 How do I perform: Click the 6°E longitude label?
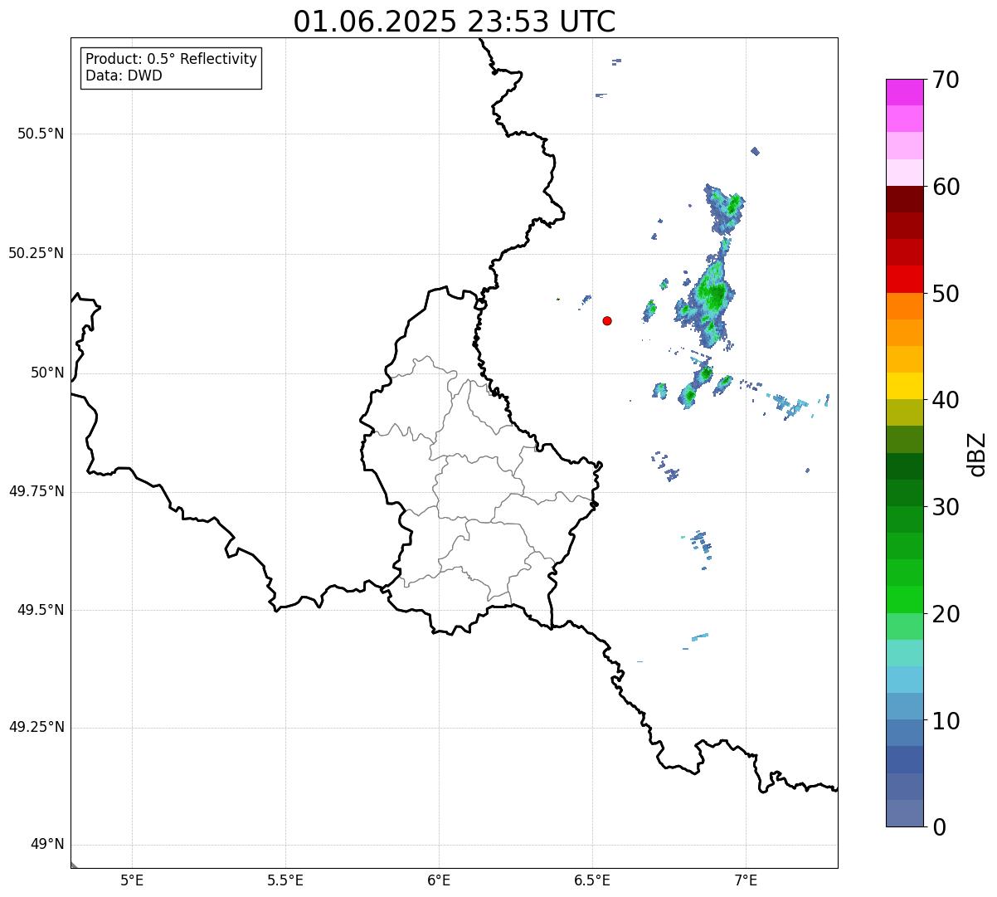click(x=439, y=880)
